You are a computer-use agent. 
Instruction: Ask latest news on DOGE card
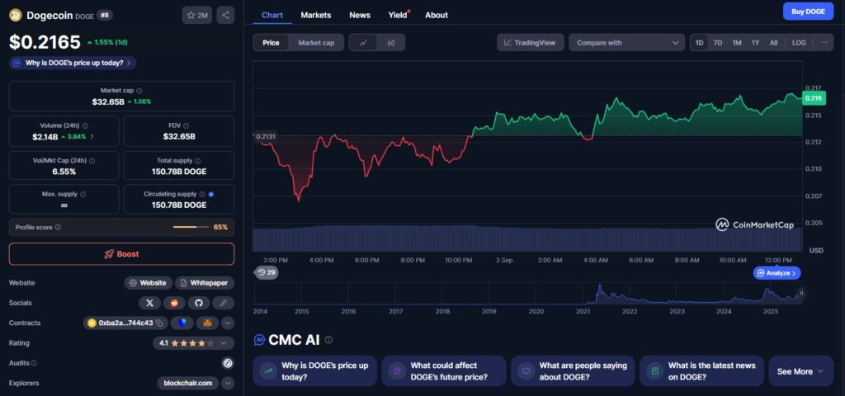701,371
